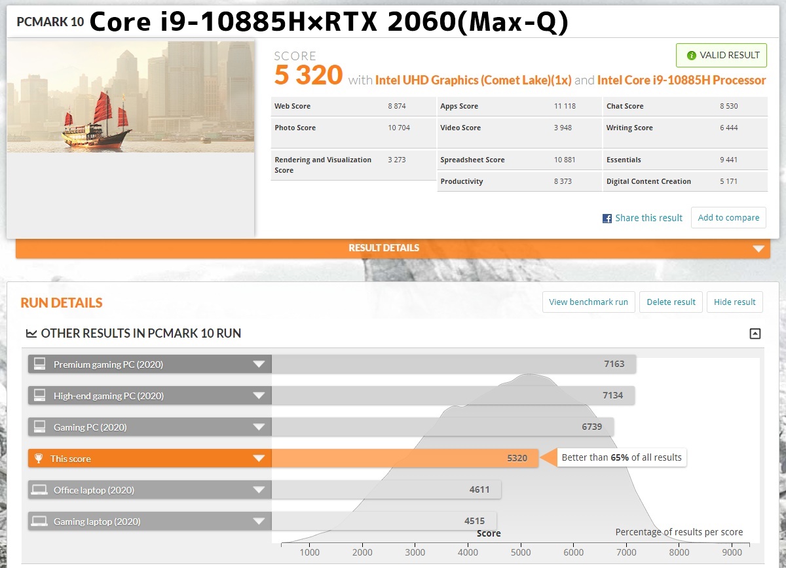
Task: Click the Apps Score label
Action: pos(459,107)
